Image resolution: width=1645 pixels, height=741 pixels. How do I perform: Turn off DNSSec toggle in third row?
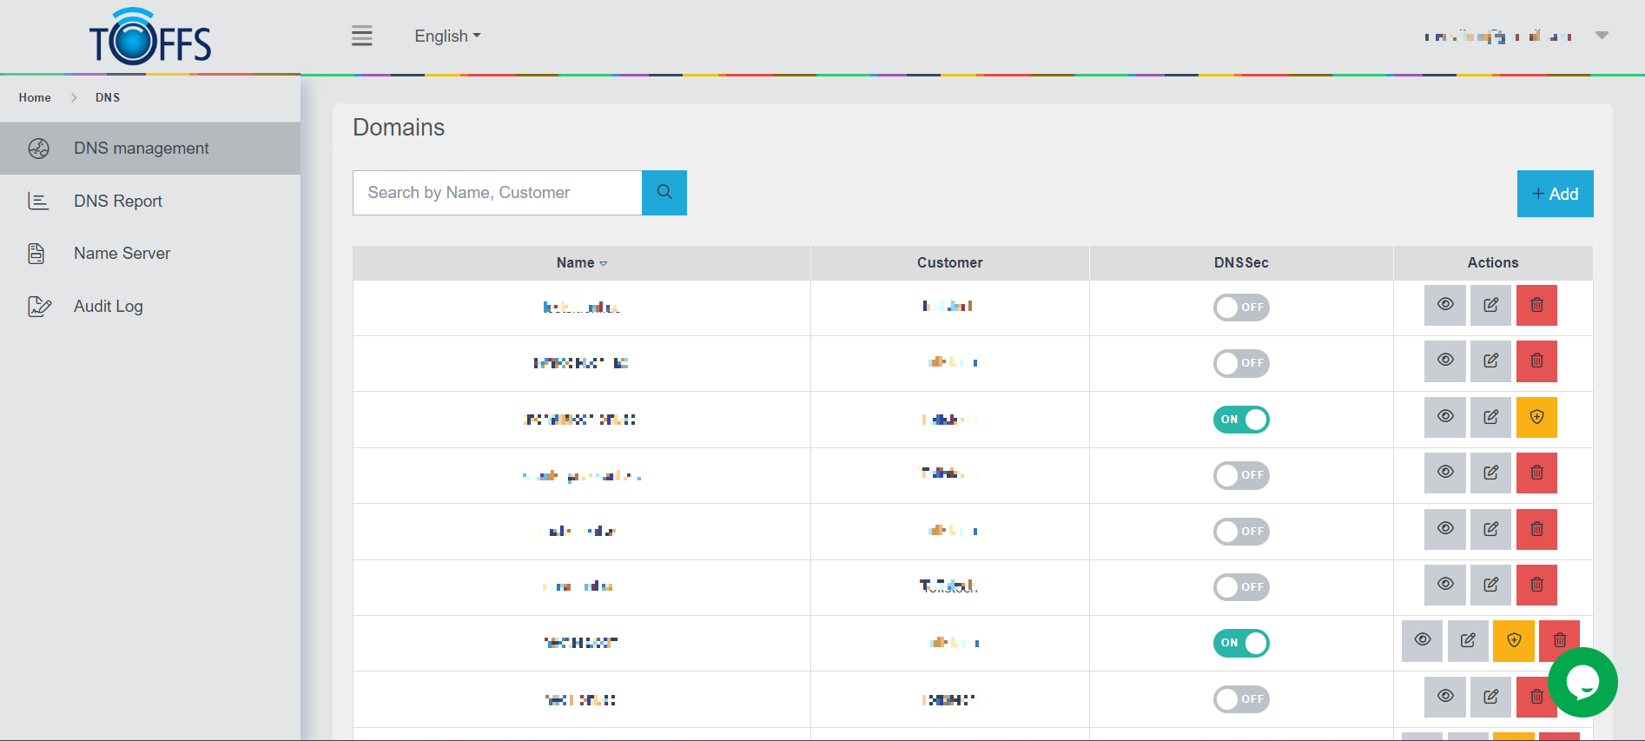point(1240,420)
